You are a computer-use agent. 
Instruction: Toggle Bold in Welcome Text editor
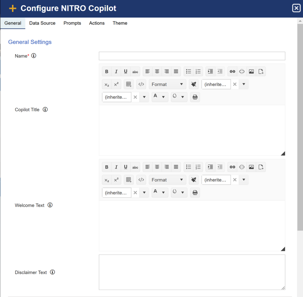pyautogui.click(x=107, y=167)
